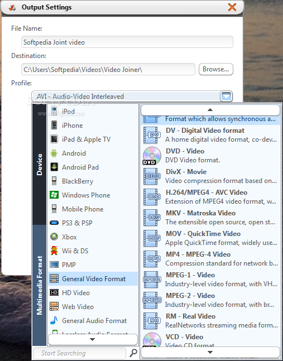The width and height of the screenshot is (283, 361).
Task: Click the File Name input field
Action: click(127, 42)
